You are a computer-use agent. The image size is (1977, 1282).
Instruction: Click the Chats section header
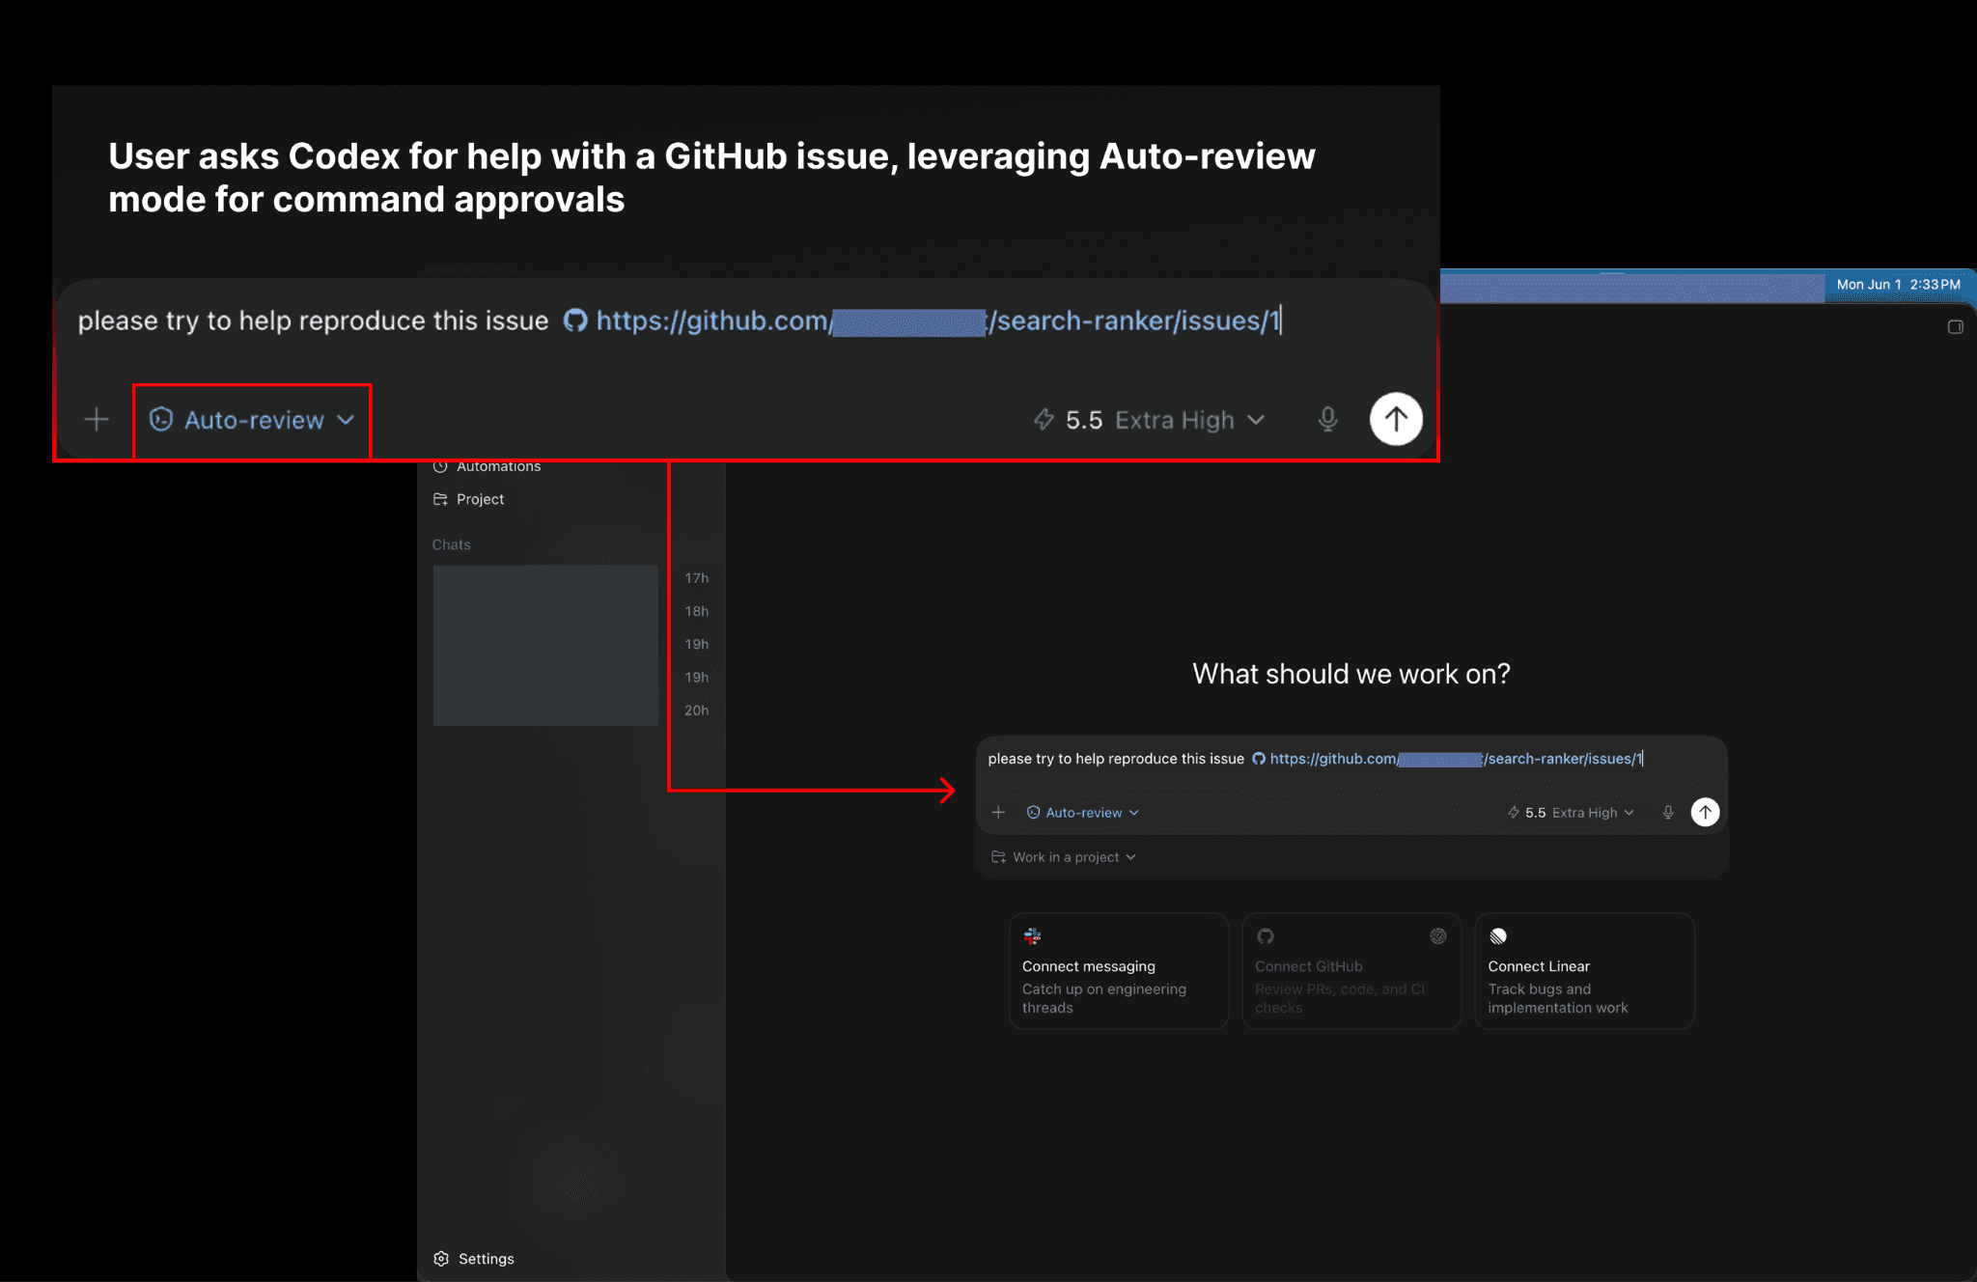point(451,544)
